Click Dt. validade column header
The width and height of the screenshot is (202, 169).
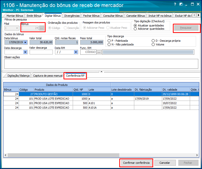pyautogui.click(x=176, y=90)
